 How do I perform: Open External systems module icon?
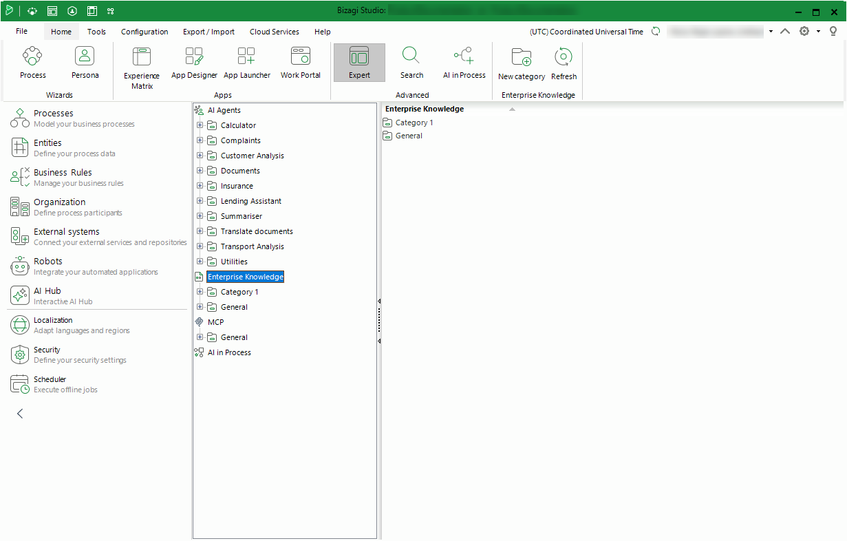(20, 236)
